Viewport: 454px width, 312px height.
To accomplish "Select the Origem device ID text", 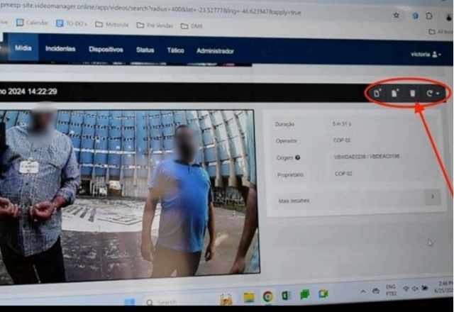I will pos(366,157).
